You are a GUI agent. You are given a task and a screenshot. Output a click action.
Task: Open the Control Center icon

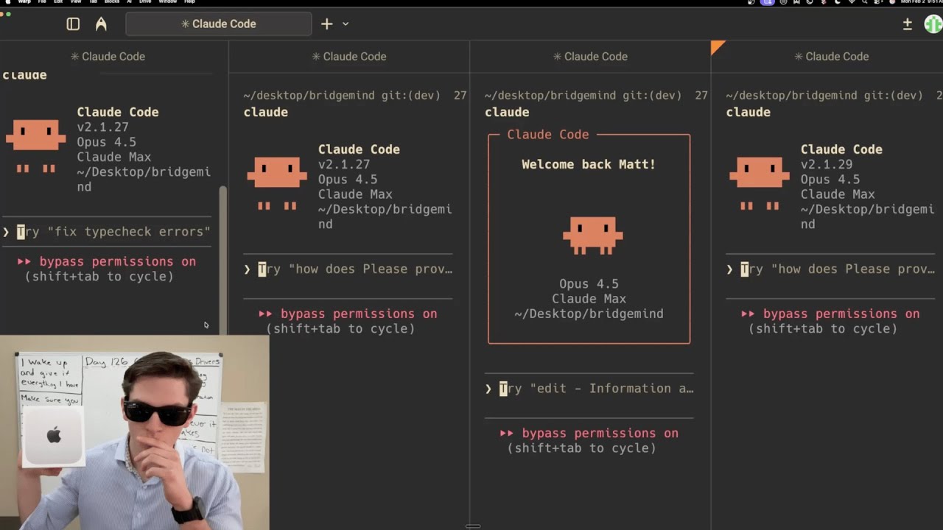[877, 2]
